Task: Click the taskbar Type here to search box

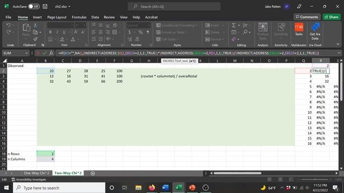Action: point(59,188)
